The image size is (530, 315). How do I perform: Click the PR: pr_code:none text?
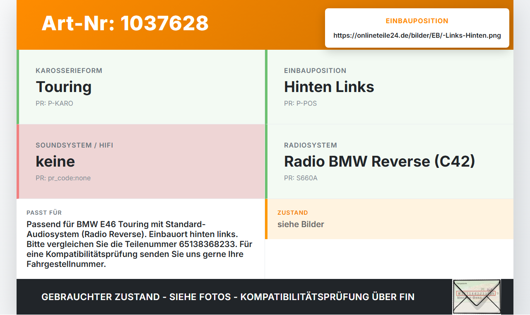pyautogui.click(x=63, y=178)
